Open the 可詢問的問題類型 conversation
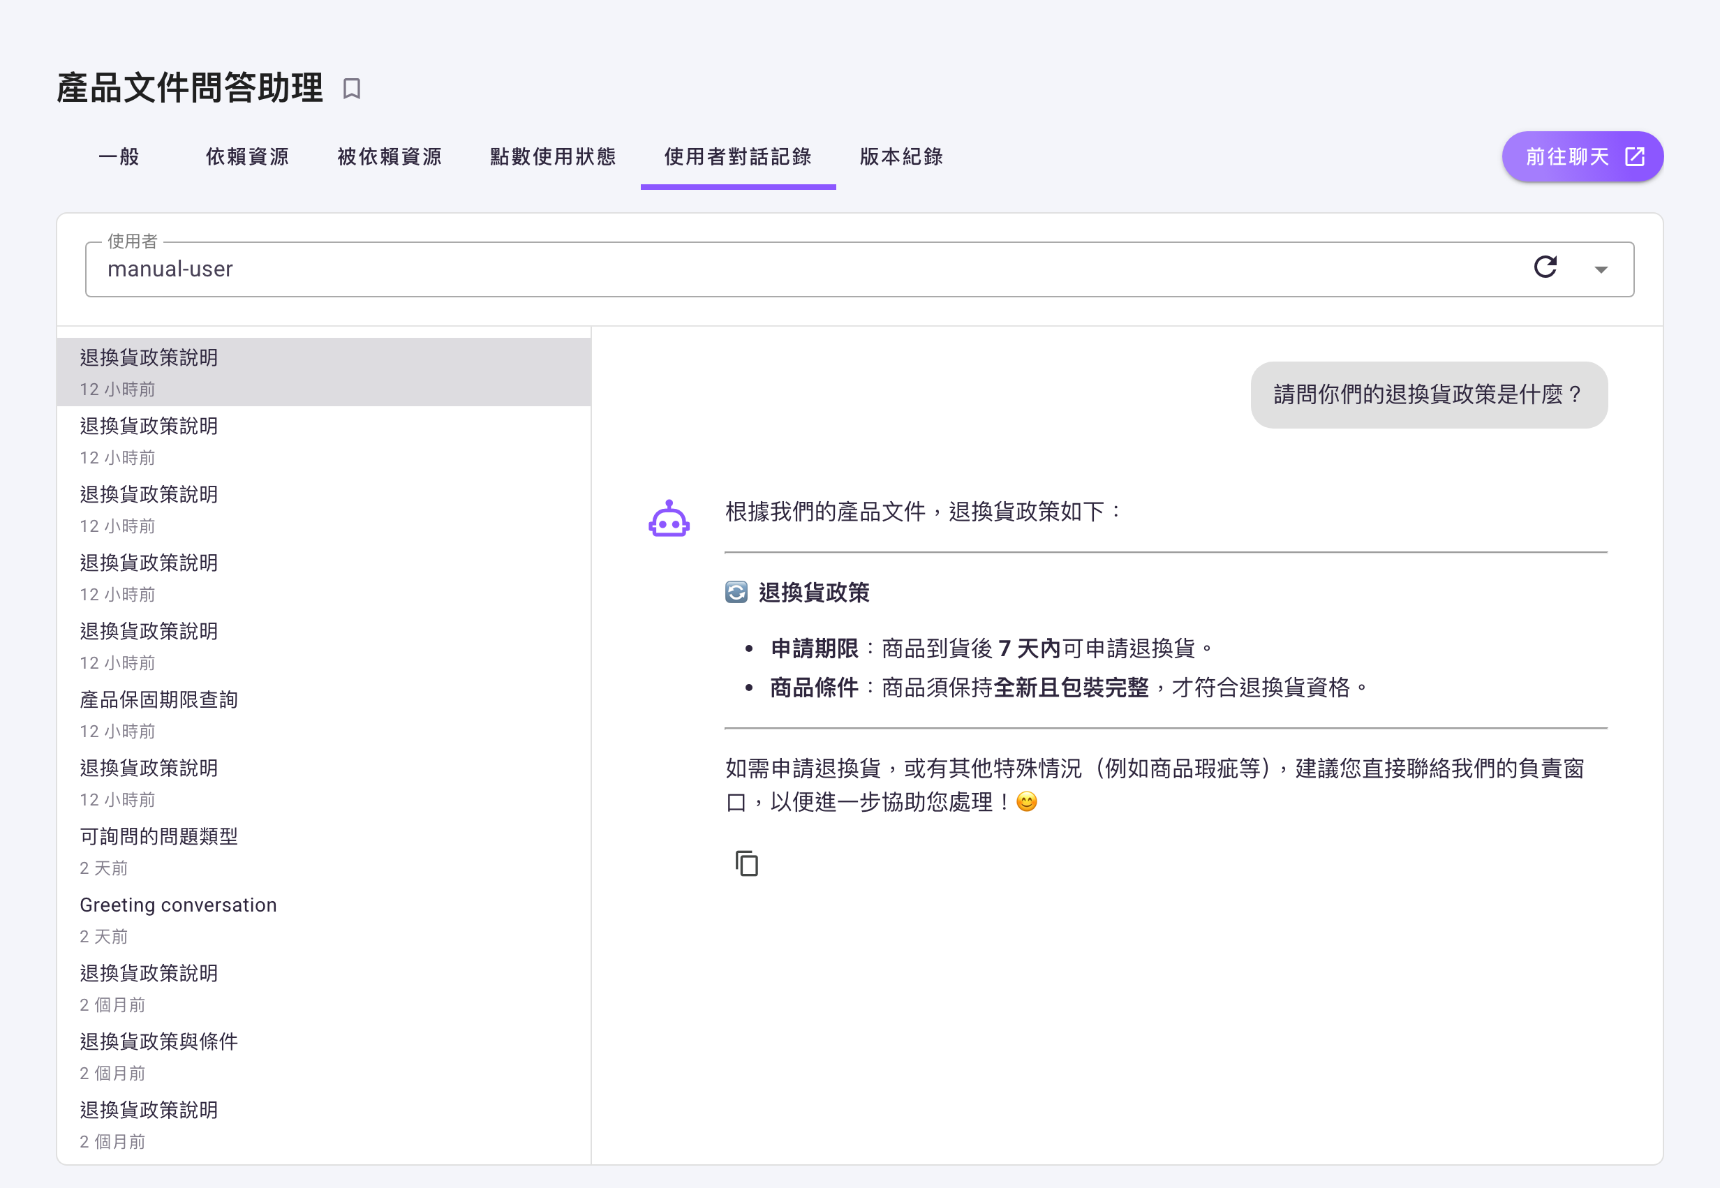This screenshot has height=1188, width=1720. tap(324, 852)
